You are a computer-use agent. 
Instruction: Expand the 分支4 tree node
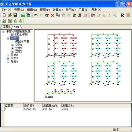click(x=8, y=62)
